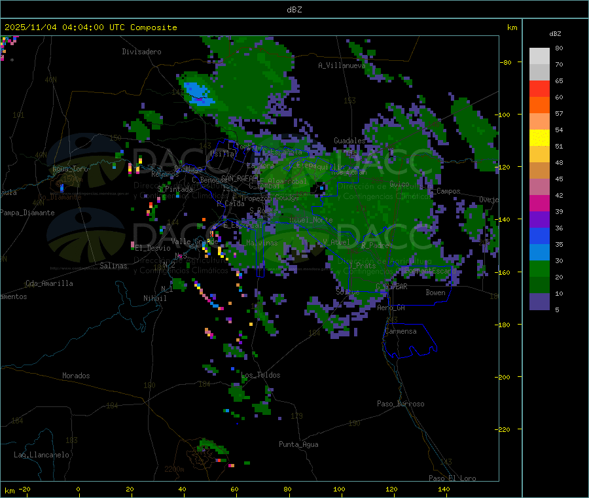Click the Agua_Toro map label
Viewport: 589px width, 498px height.
70,169
